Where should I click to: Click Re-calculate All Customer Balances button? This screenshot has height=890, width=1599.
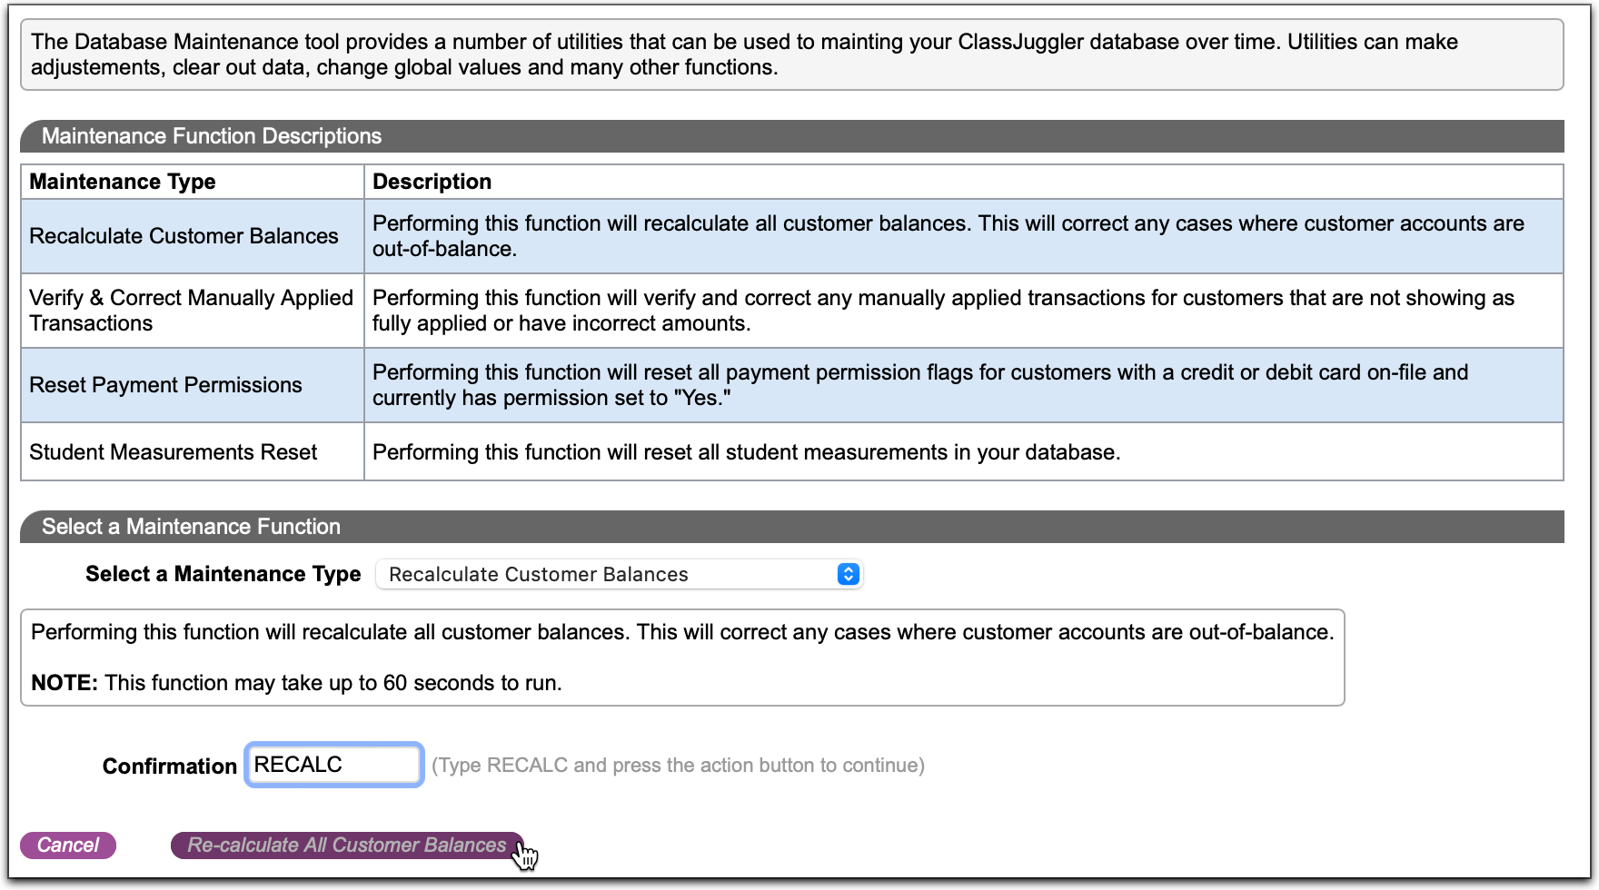[x=347, y=845]
